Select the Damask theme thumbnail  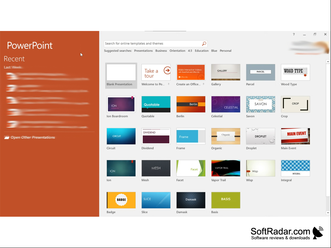(x=191, y=200)
